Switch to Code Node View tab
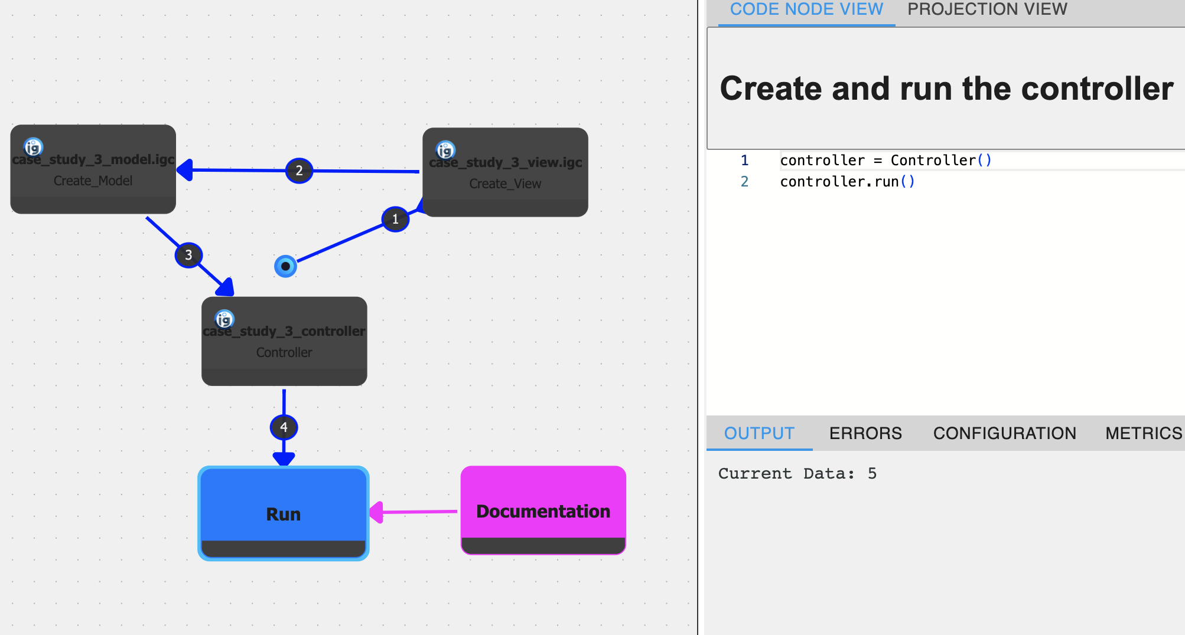The image size is (1185, 635). 806,10
